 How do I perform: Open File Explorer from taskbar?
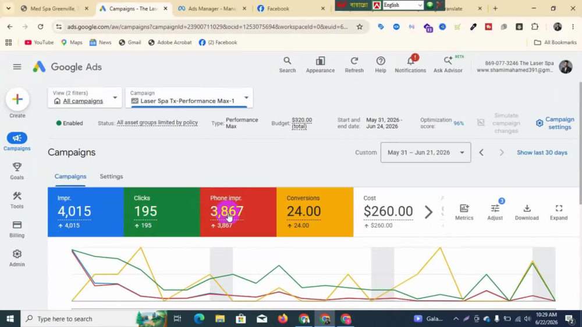[220, 318]
